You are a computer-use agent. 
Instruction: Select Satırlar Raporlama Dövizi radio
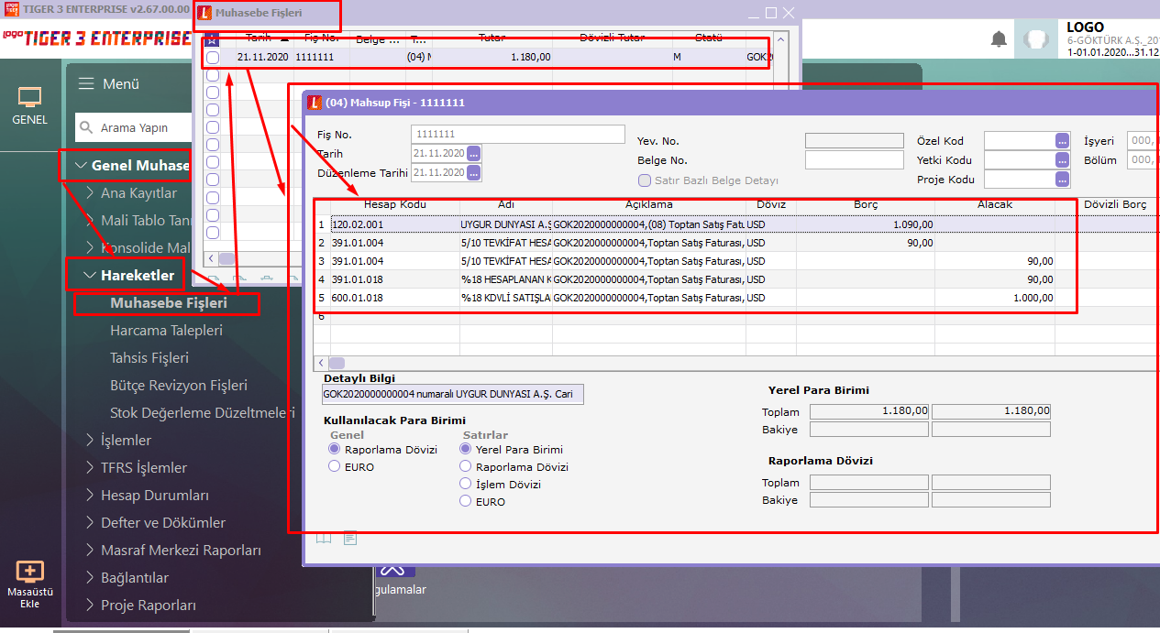[x=466, y=467]
